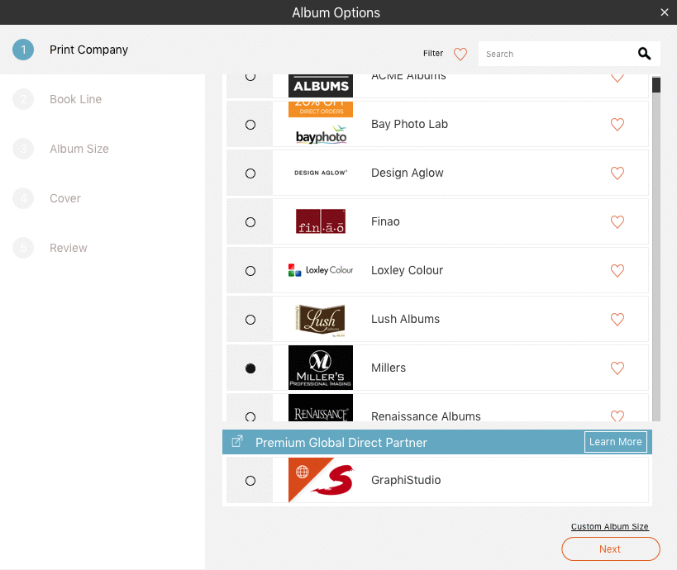This screenshot has width=677, height=570.
Task: Open the Custom Album Size link
Action: [610, 526]
